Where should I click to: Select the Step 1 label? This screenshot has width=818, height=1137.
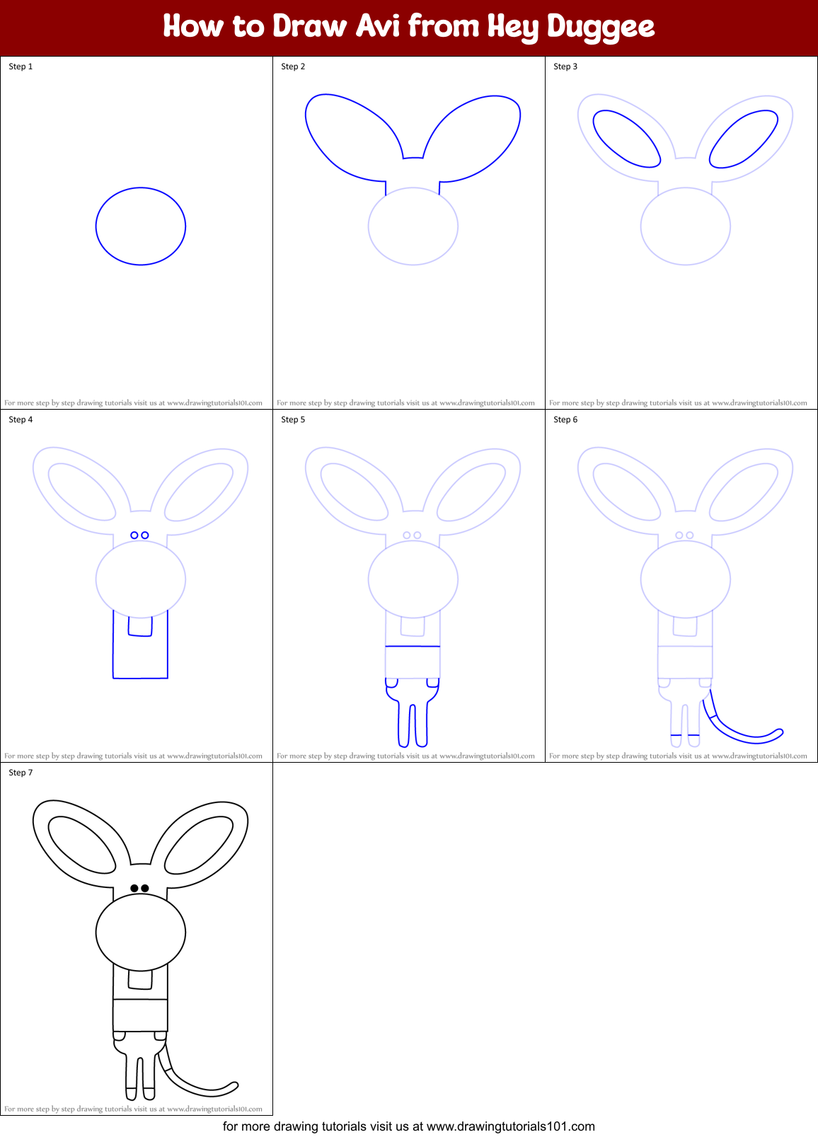pyautogui.click(x=21, y=67)
